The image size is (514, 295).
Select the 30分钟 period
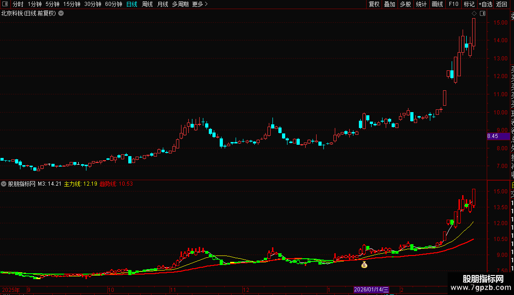pyautogui.click(x=93, y=4)
